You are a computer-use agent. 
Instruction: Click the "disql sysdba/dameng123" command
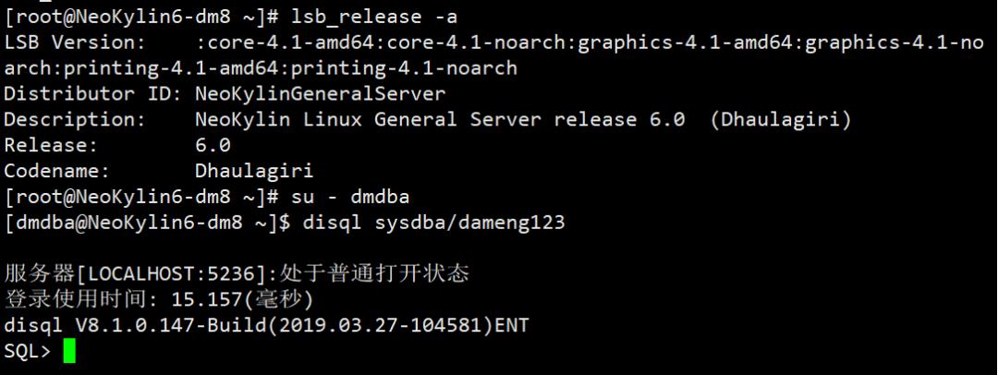433,223
